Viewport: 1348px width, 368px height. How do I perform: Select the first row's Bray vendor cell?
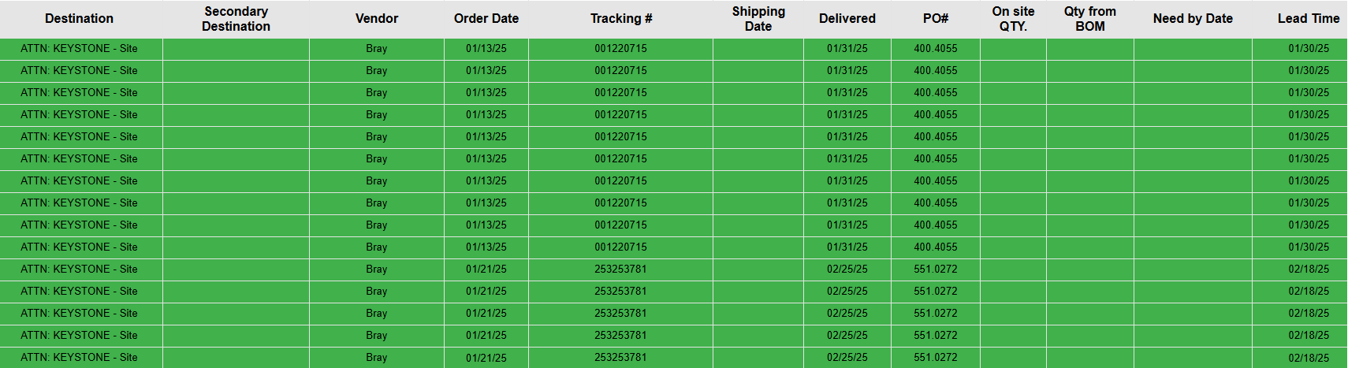(x=377, y=49)
